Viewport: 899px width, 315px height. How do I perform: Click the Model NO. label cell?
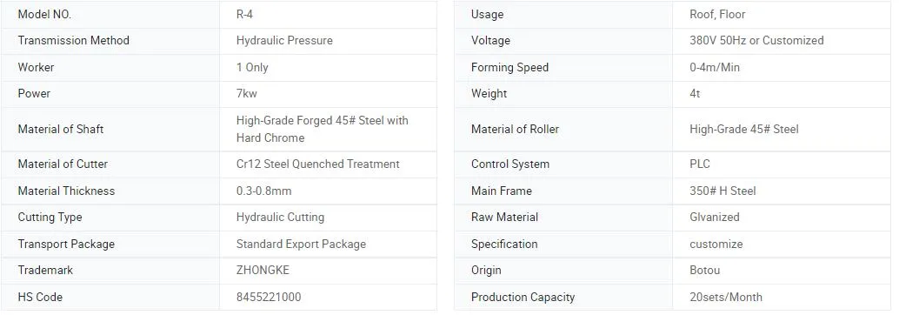point(110,14)
